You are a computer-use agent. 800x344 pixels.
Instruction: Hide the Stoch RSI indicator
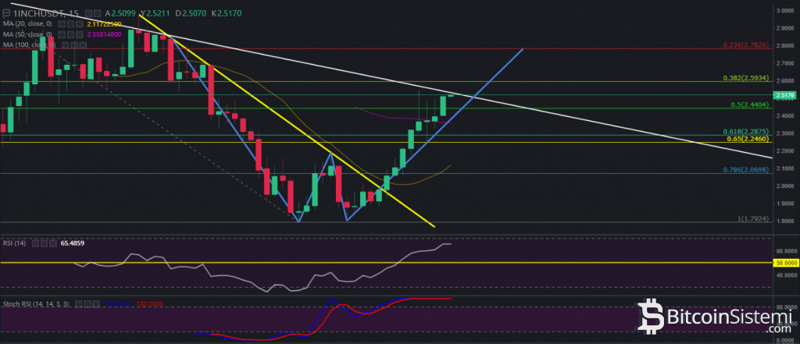(x=78, y=302)
